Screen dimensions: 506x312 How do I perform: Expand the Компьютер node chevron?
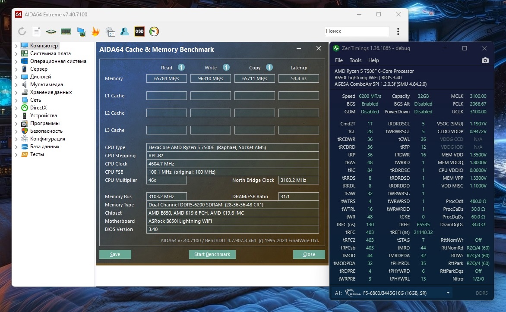(16, 46)
